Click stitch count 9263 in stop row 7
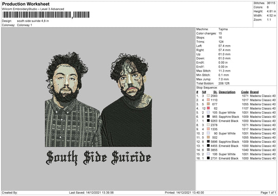Screen dimensions: 278x196 coord(214,121)
